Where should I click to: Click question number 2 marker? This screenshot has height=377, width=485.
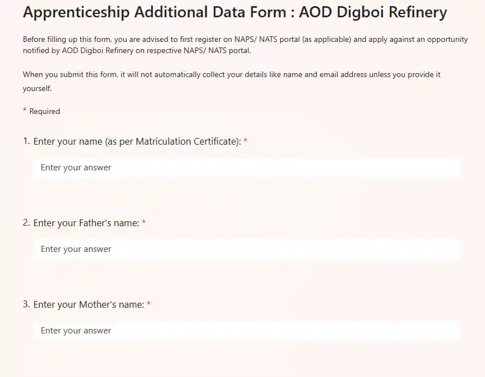26,223
